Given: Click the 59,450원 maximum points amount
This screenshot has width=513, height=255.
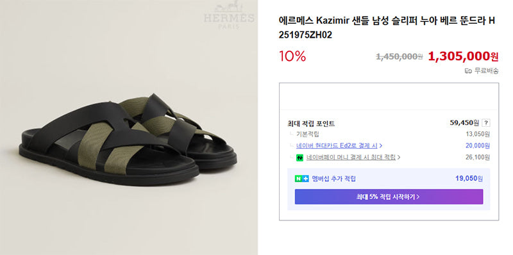Looking at the screenshot, I should pyautogui.click(x=464, y=123).
